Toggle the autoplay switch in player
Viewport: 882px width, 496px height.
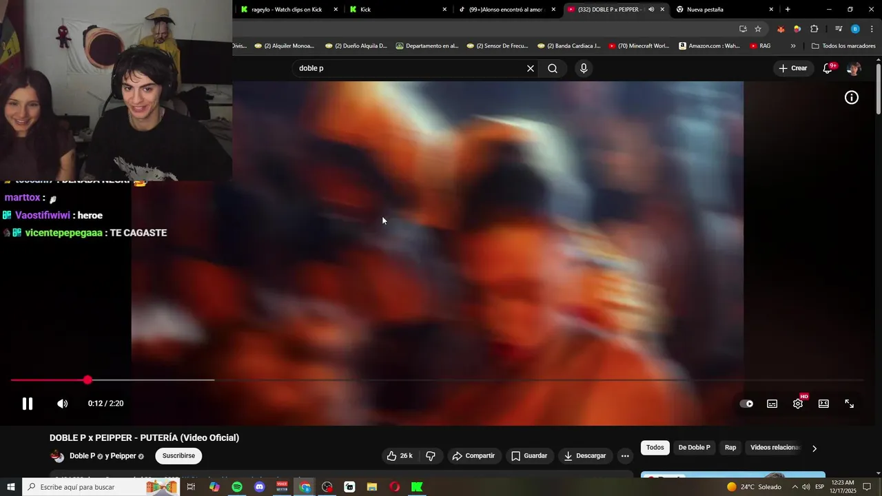746,404
